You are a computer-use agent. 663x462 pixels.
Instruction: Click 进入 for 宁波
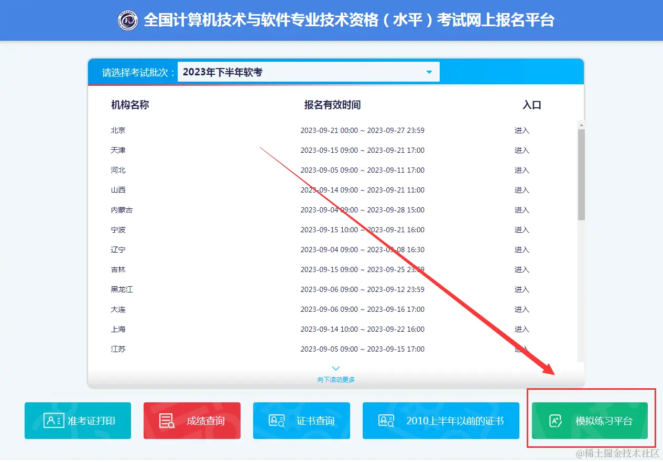click(x=522, y=230)
